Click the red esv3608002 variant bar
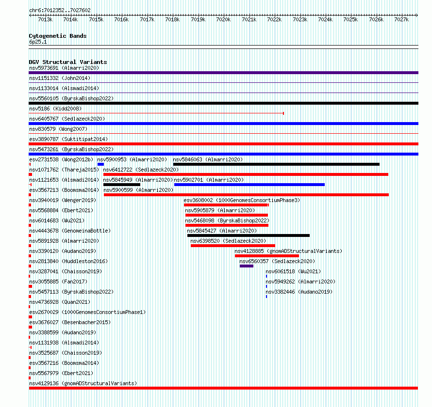Viewport: 432px width, 407px height. click(226, 205)
